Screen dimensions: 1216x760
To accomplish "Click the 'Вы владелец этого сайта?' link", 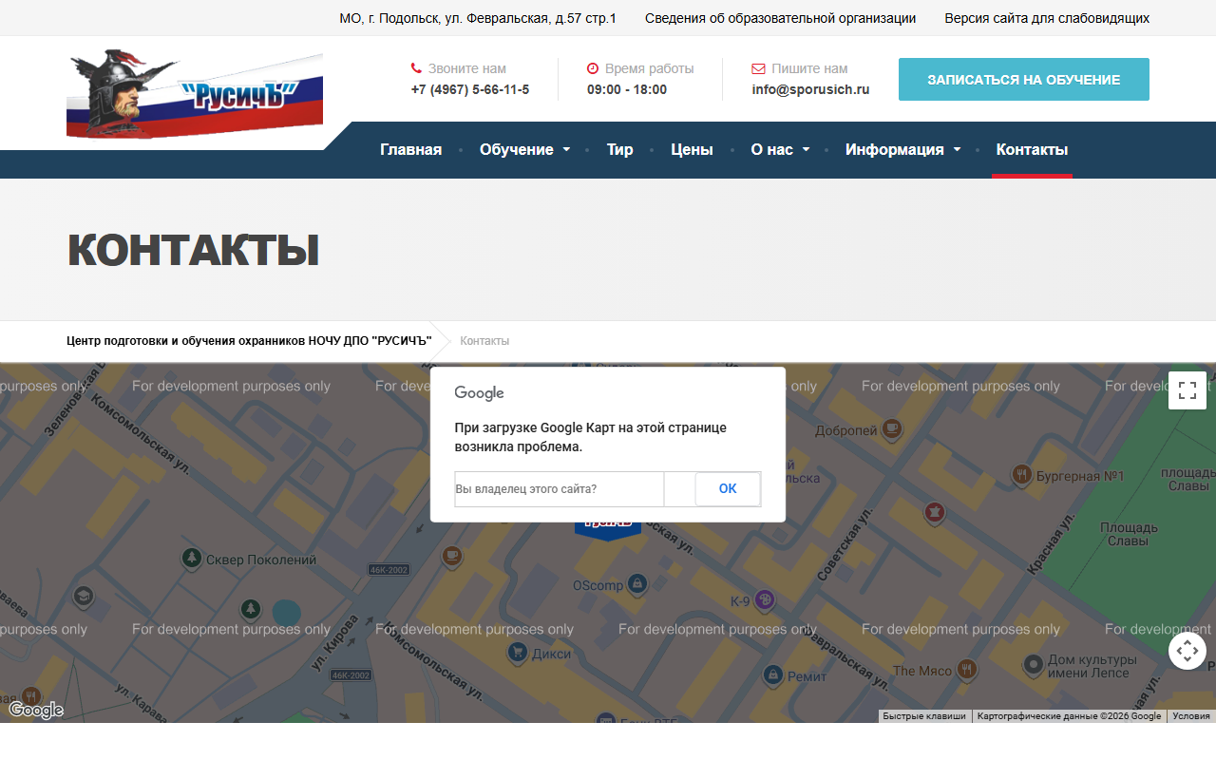I will (x=526, y=489).
